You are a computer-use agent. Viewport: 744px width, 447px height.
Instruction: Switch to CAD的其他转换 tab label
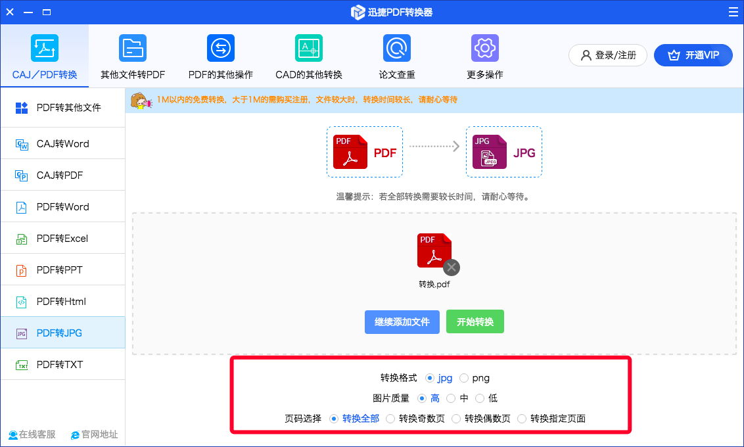(x=309, y=75)
